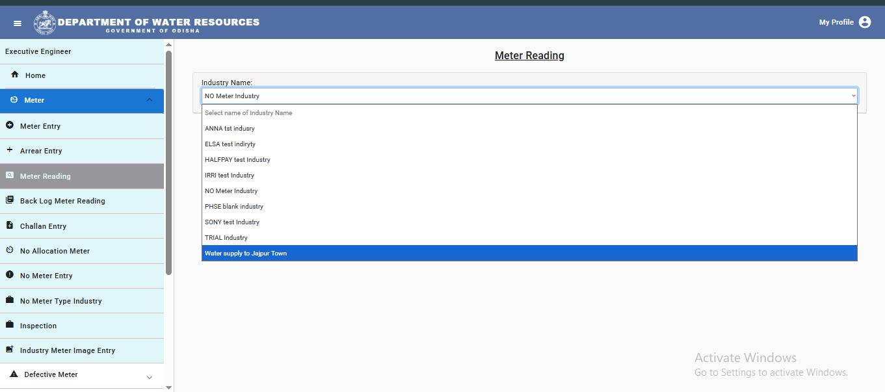Click the sidebar vertical scrollbar thumb
The height and width of the screenshot is (392, 885).
coord(169,163)
